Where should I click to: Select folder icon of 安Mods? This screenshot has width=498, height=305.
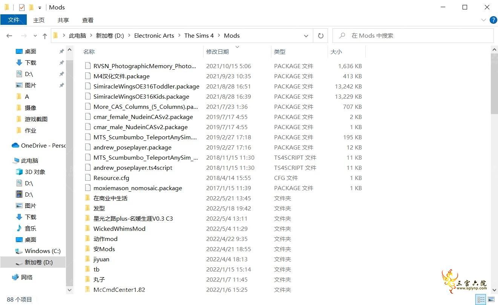(x=88, y=249)
